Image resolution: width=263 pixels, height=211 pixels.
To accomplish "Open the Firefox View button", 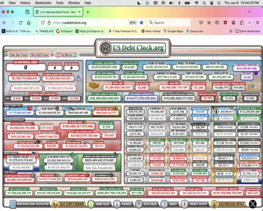I will point(27,12).
